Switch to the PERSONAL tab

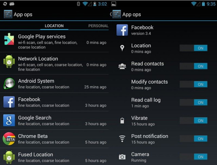coord(98,26)
